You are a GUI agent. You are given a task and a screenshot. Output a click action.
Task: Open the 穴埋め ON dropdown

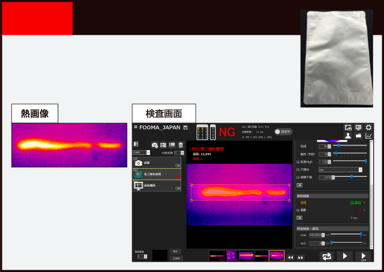pyautogui.click(x=340, y=169)
